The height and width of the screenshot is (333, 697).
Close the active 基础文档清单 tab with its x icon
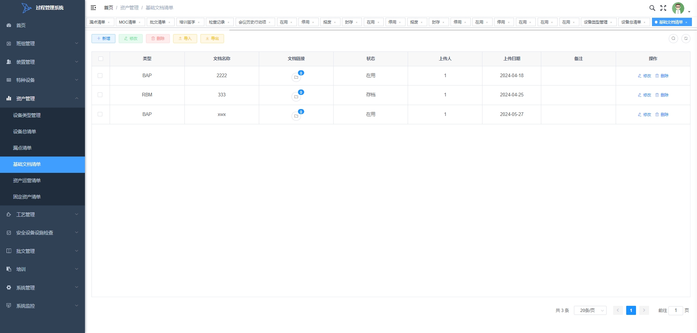[686, 22]
